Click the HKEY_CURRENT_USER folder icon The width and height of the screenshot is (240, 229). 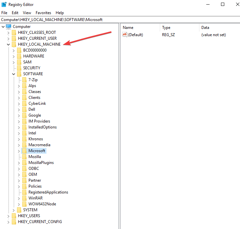(14, 38)
